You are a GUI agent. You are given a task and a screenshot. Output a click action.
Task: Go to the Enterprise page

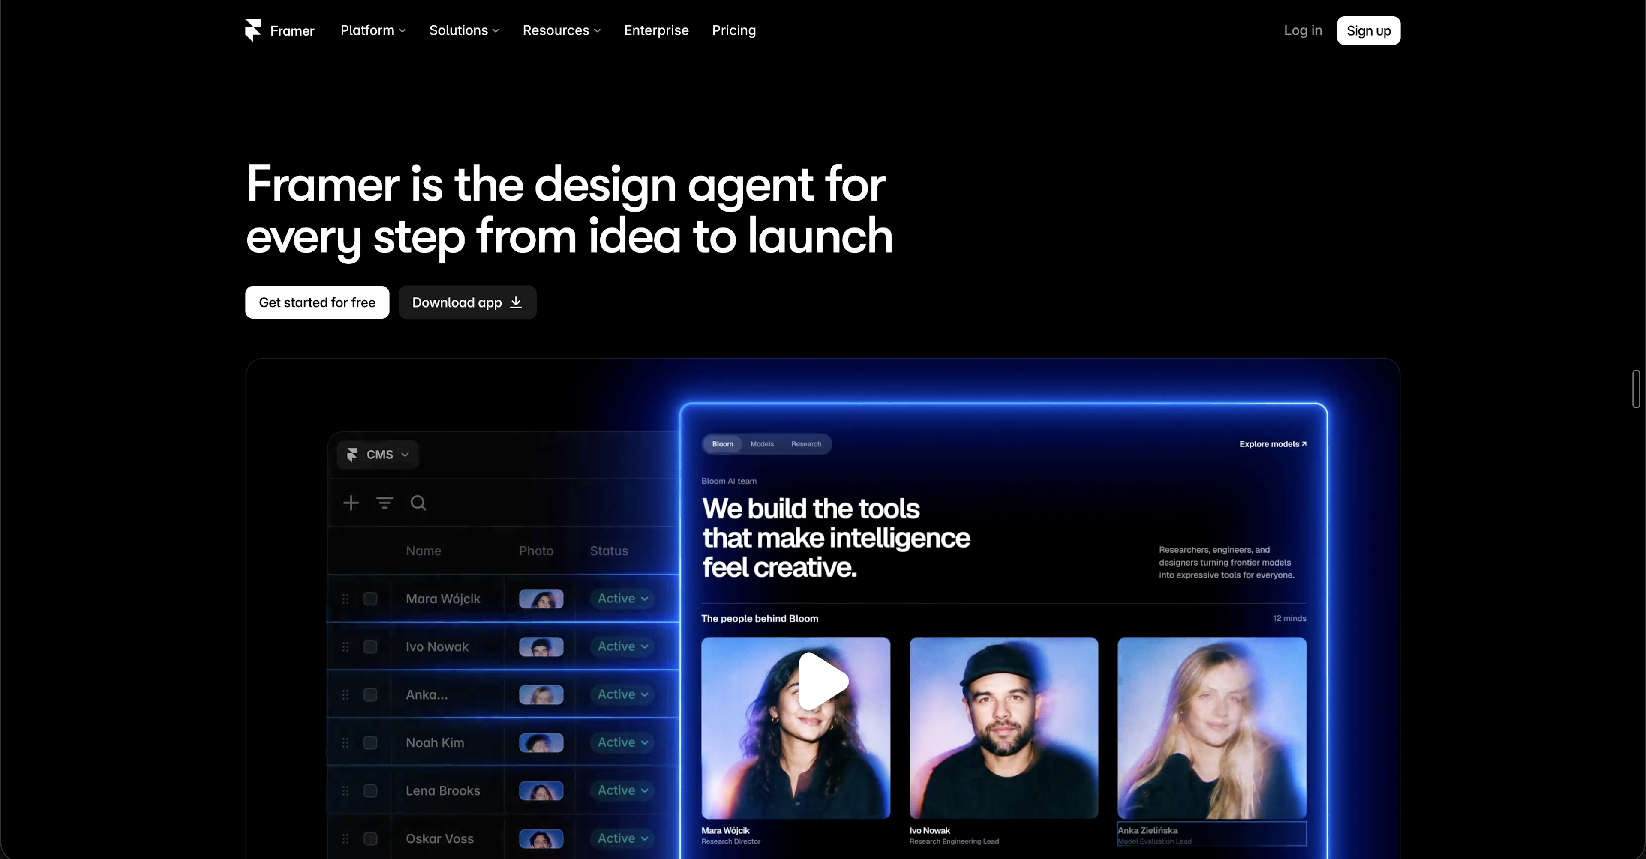point(656,30)
